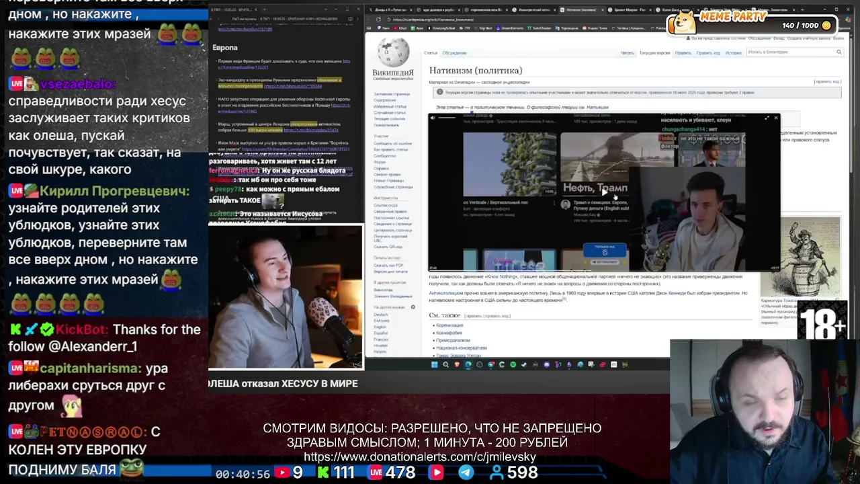Click the YouTube icon next to count 9

(x=283, y=473)
